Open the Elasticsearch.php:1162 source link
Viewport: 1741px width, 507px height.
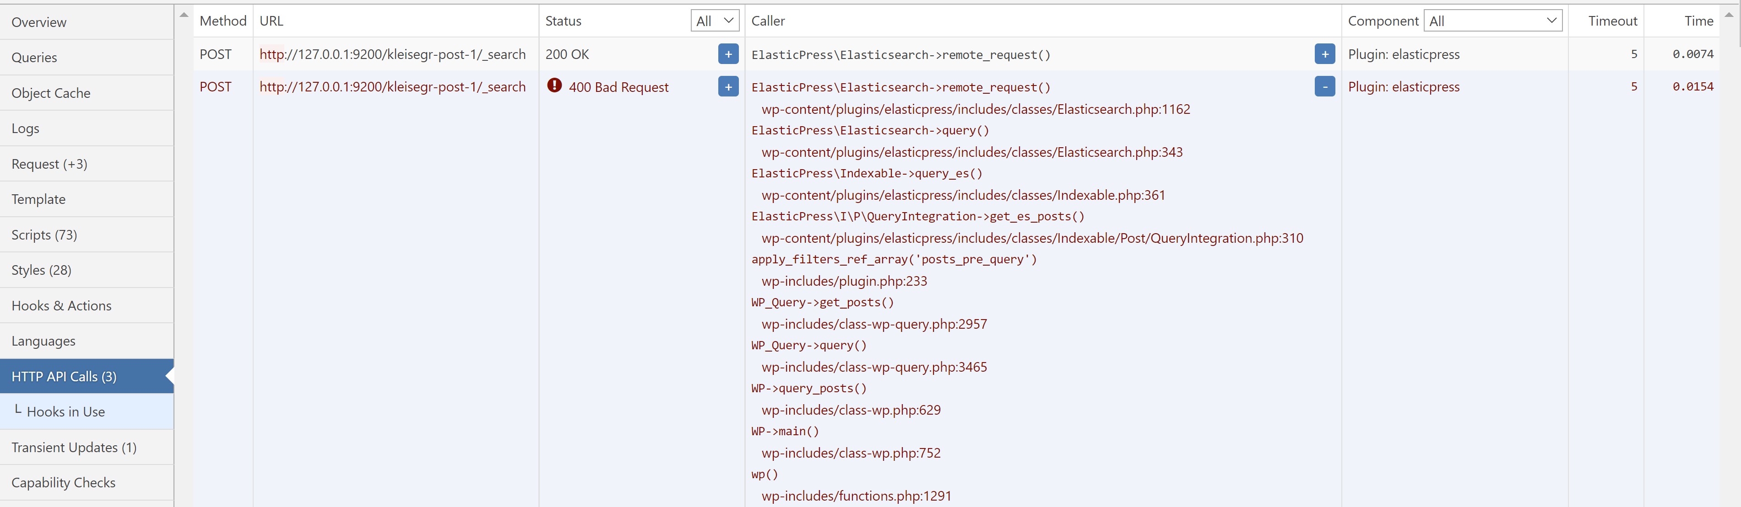pos(976,109)
